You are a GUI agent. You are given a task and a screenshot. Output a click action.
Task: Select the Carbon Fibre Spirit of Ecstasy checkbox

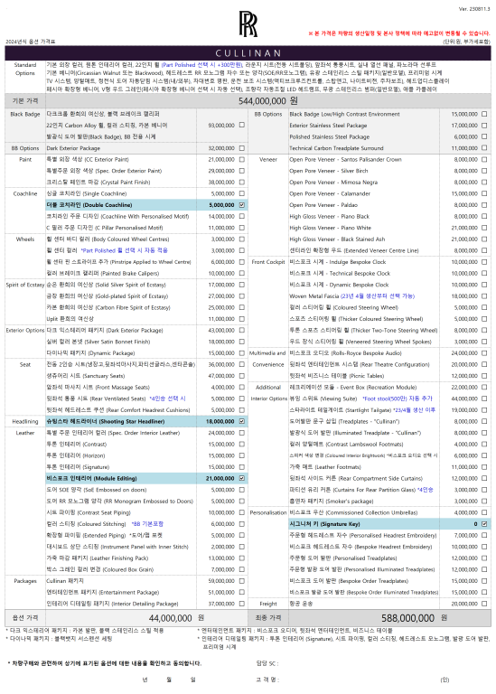(241, 307)
